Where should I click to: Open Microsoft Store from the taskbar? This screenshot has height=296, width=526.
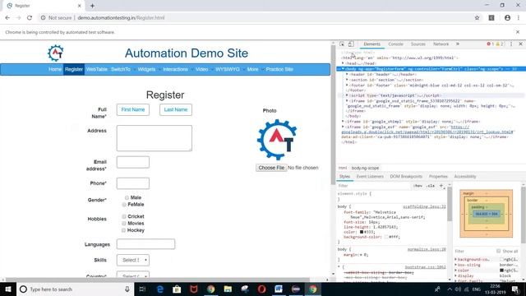177,289
